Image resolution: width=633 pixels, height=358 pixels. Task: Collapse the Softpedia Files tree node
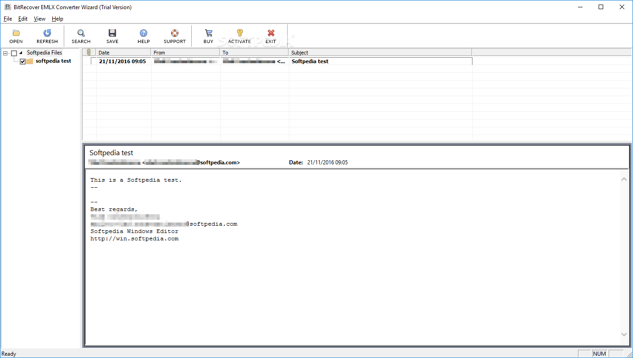pos(5,53)
